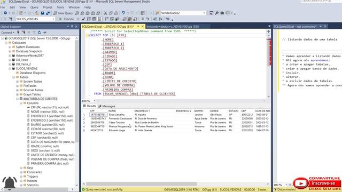
Task: Click the New Query button
Action: [63, 13]
